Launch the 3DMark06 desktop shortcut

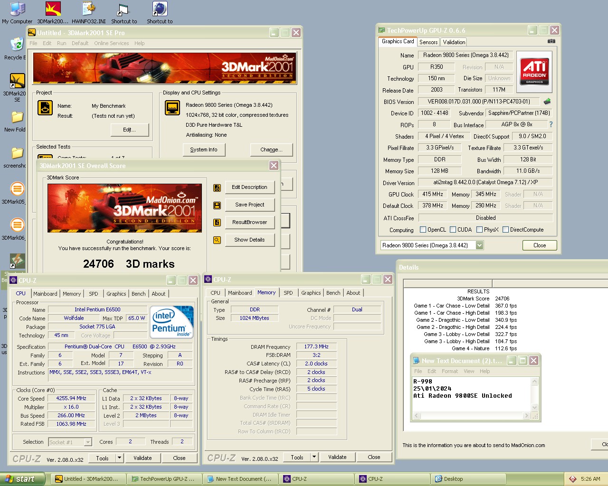[16, 229]
